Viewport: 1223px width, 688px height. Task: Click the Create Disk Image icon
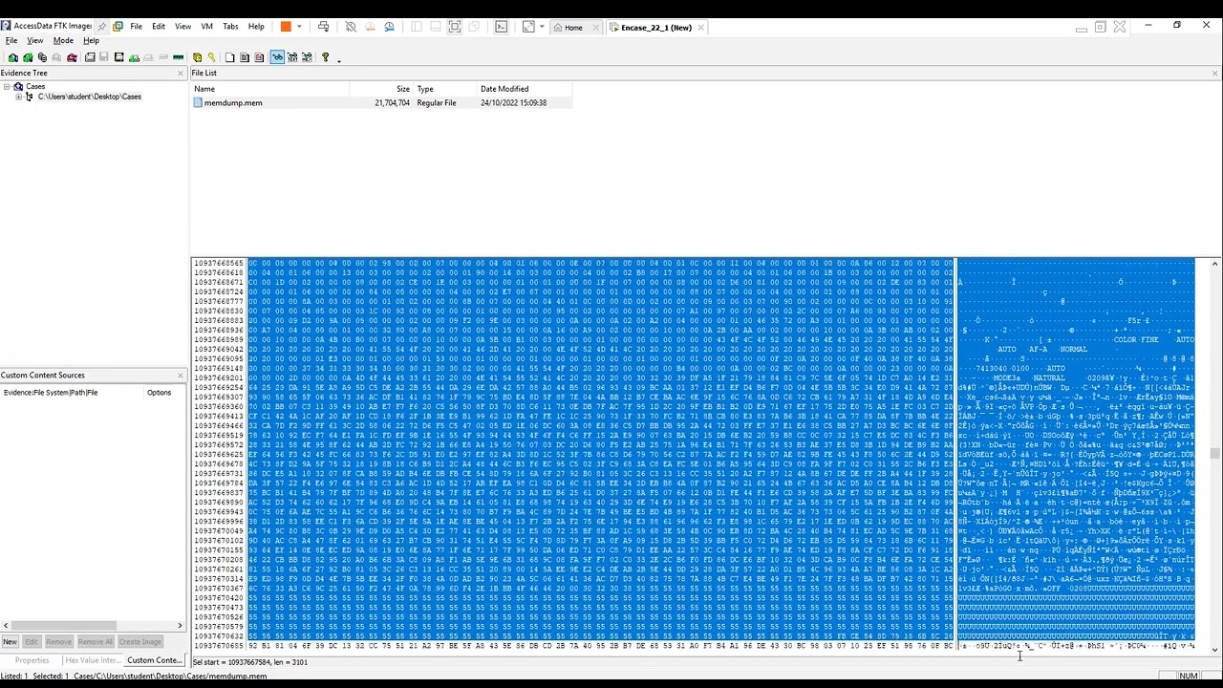click(x=90, y=57)
